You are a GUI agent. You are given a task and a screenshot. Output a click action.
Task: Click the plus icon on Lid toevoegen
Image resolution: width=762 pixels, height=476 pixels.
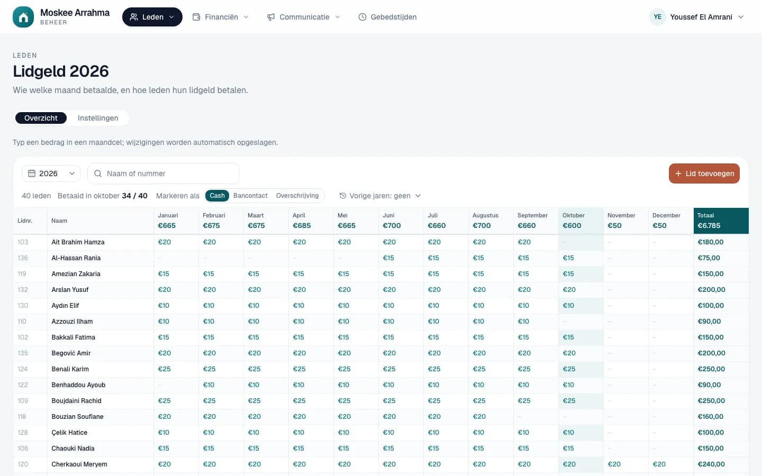tap(678, 173)
